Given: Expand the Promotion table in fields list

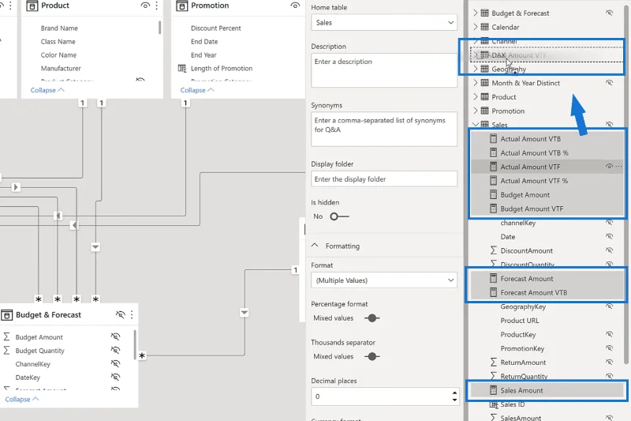Looking at the screenshot, I should click(476, 111).
